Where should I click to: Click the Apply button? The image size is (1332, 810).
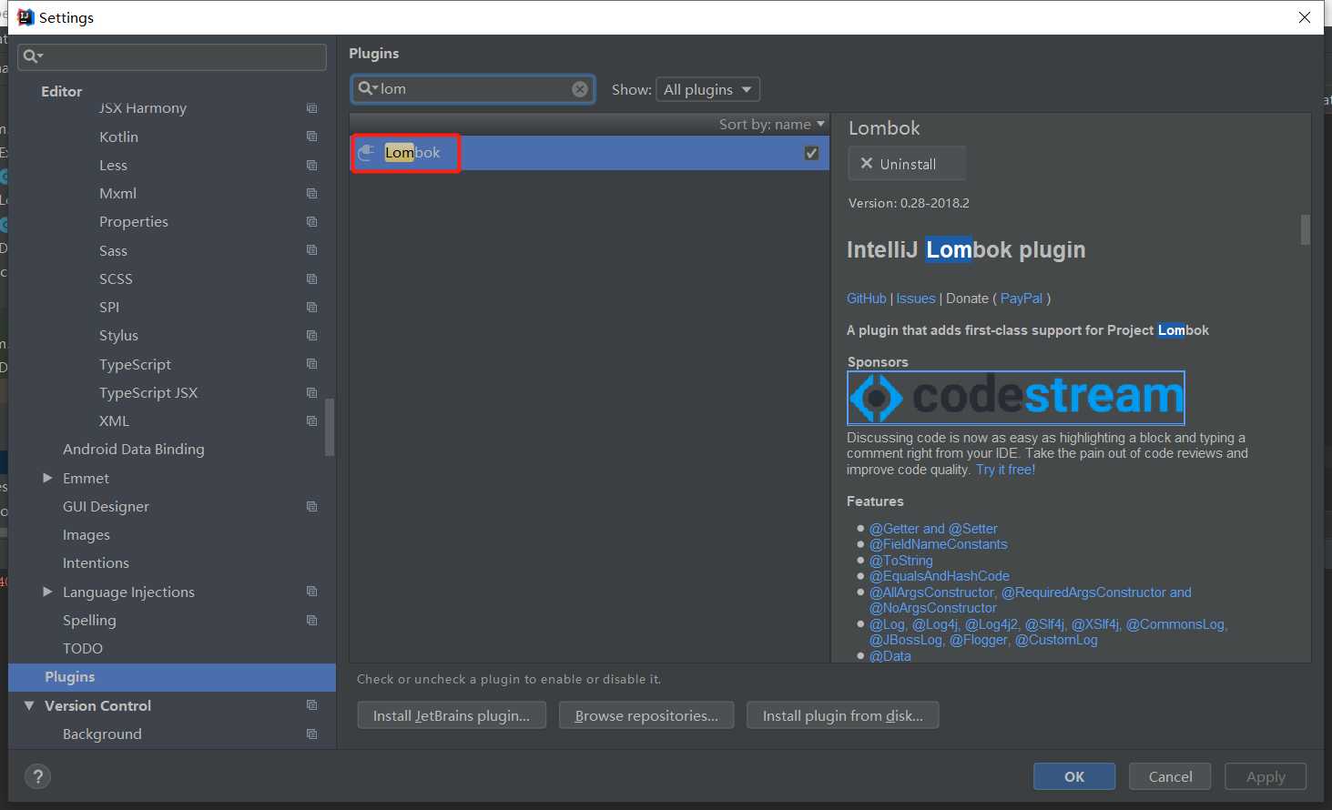pos(1266,776)
